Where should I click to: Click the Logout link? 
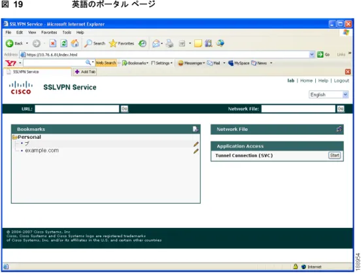[341, 81]
